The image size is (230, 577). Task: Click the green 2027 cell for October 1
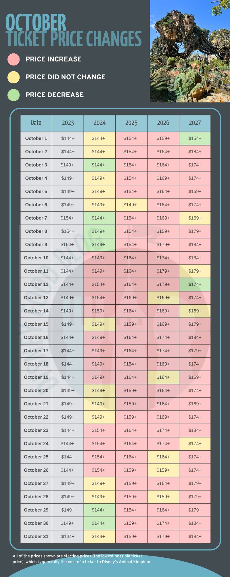195,138
